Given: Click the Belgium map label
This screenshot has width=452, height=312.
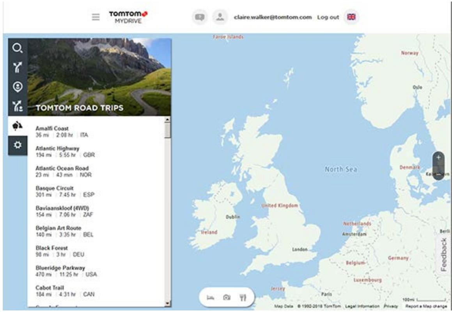Looking at the screenshot, I should click(x=355, y=263).
